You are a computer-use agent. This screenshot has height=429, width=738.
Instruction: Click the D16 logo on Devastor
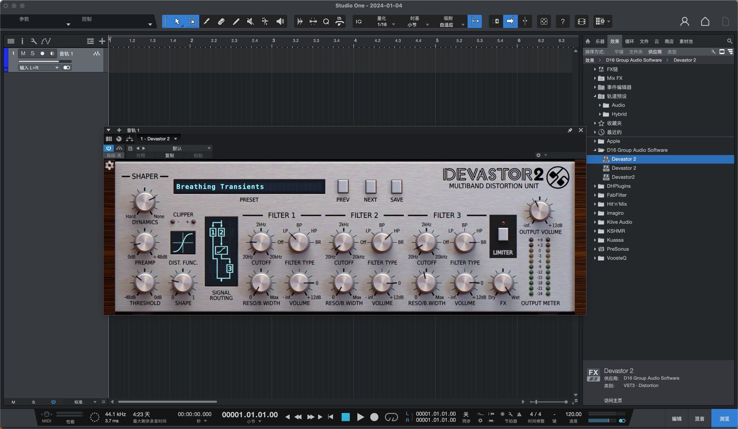tap(558, 177)
